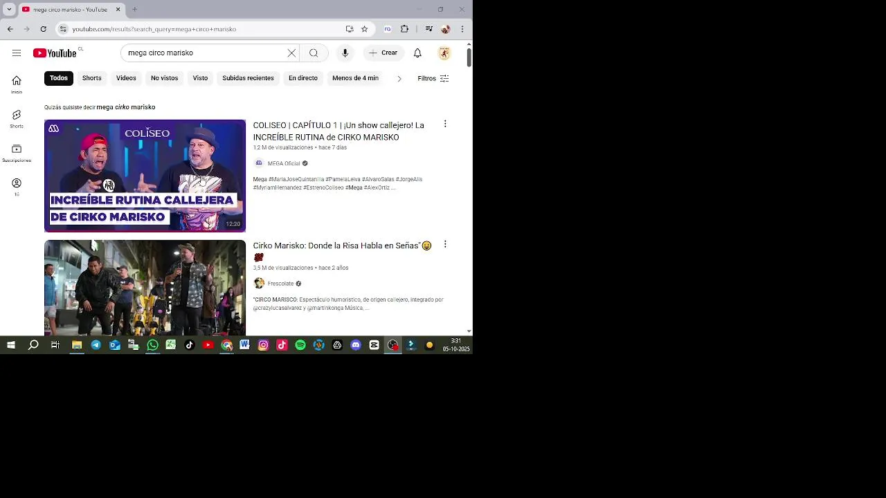Open COLISEO CAPÍTULO 1 video title
The height and width of the screenshot is (498, 886).
coord(338,131)
